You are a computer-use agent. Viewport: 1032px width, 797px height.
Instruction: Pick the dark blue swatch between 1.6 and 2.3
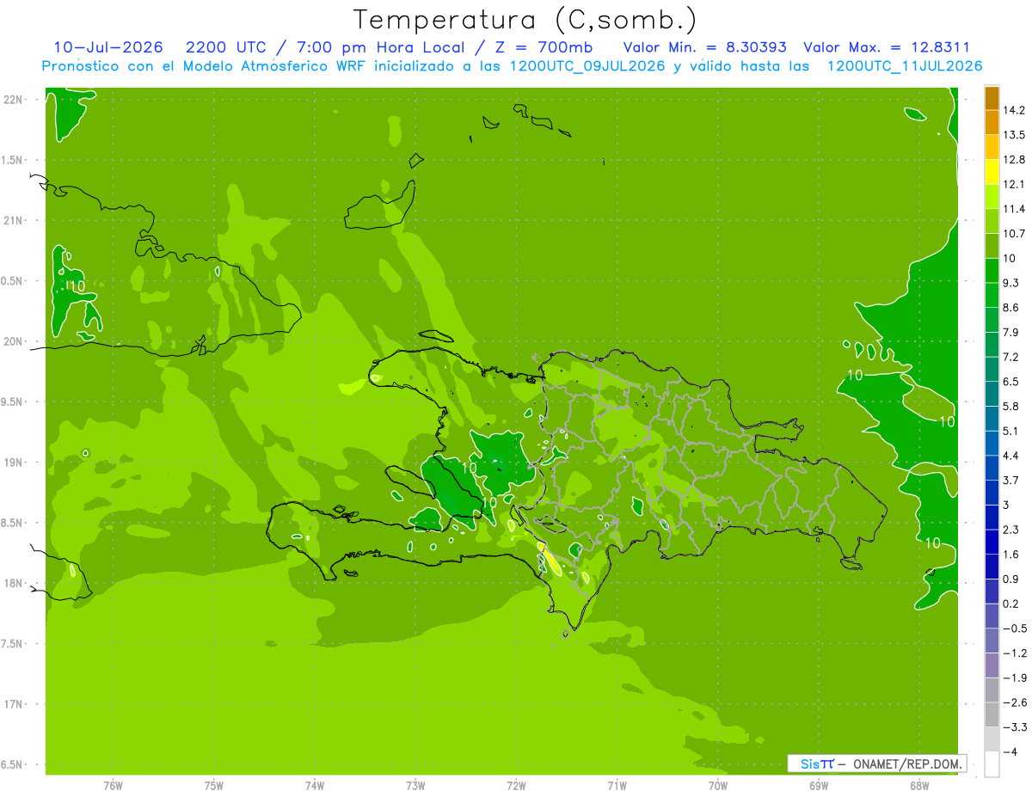point(992,542)
